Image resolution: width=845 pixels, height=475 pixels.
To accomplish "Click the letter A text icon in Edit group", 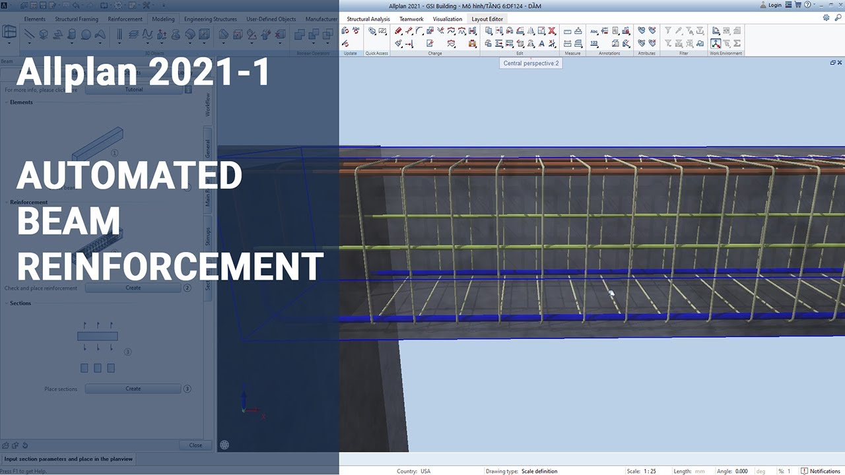I will [x=541, y=44].
